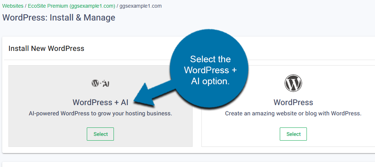375x167 pixels.
Task: Click the "Create an amazing website" description
Action: click(293, 114)
